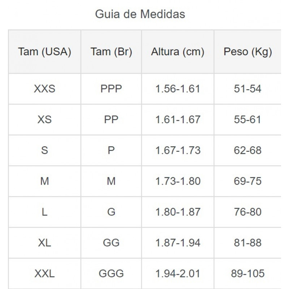Select the GGG Brazilian size cell

tap(111, 273)
